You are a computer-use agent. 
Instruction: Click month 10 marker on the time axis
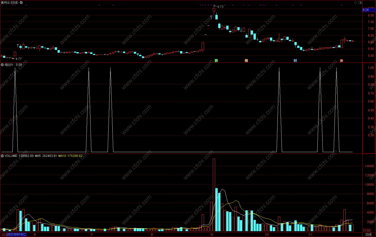pos(267,235)
